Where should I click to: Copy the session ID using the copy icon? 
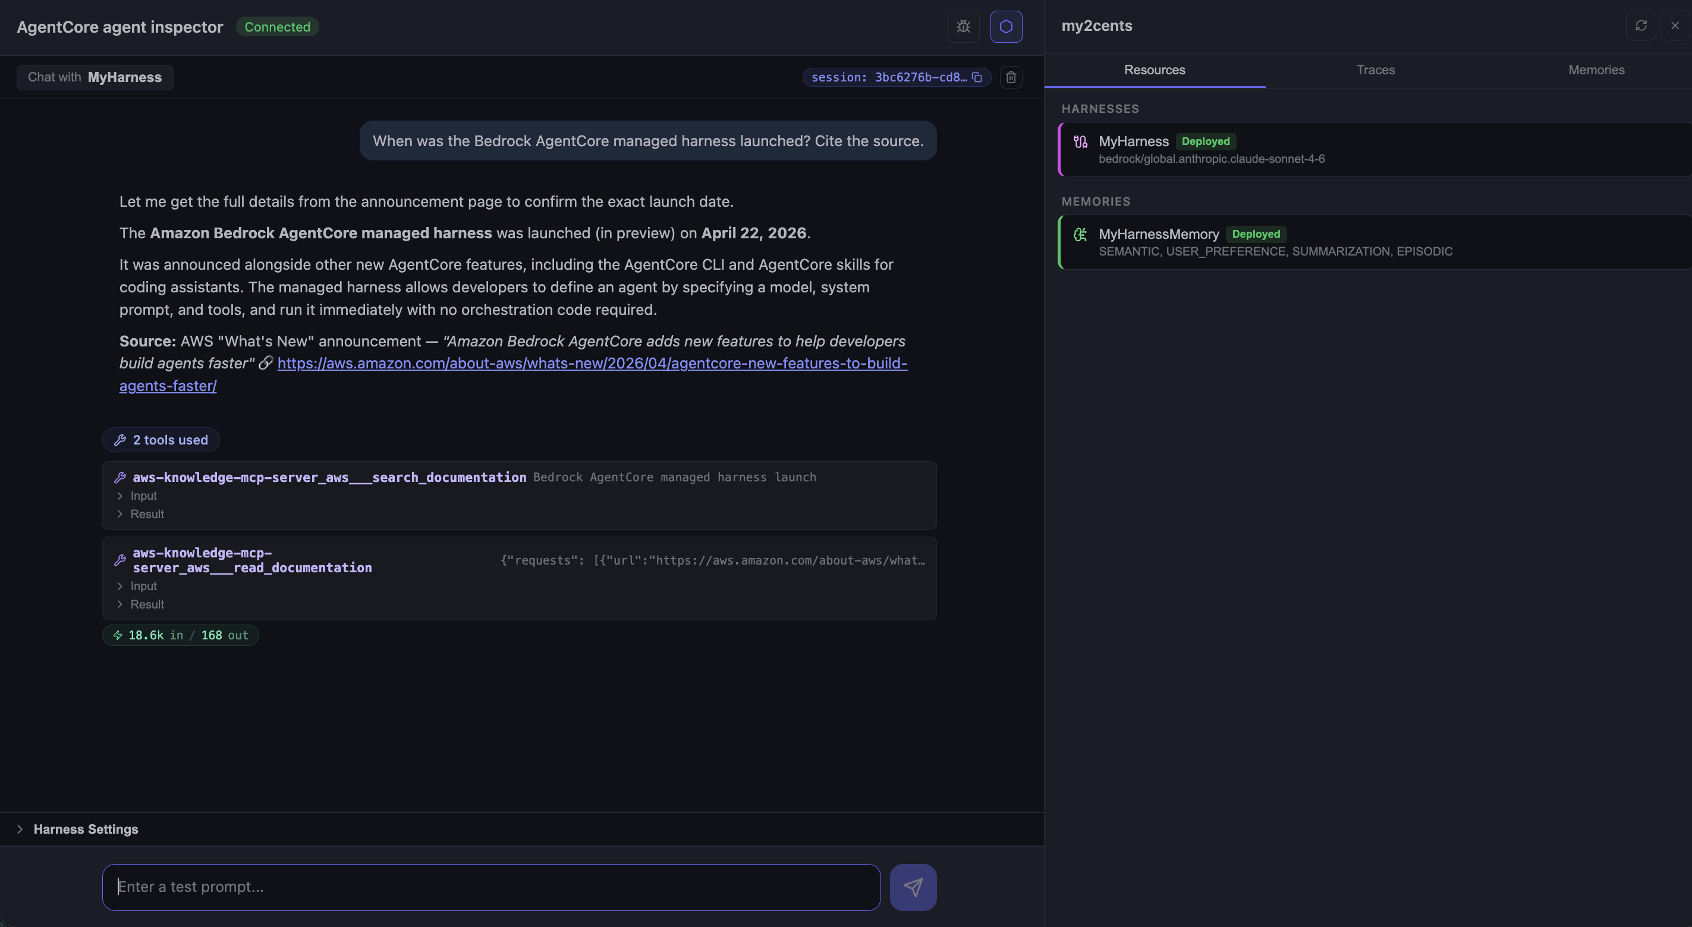(977, 77)
